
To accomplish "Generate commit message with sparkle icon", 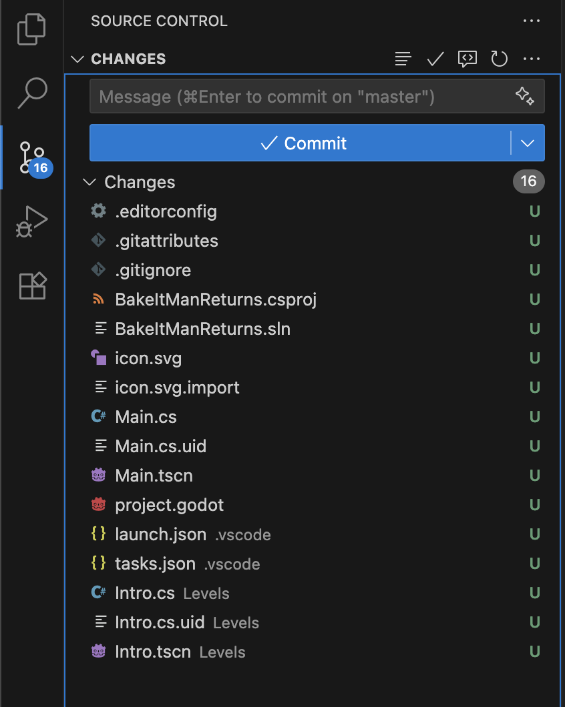I will tap(524, 96).
